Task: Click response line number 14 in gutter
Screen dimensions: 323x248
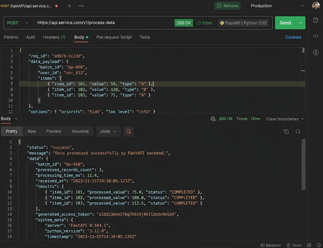Action: coord(10,214)
